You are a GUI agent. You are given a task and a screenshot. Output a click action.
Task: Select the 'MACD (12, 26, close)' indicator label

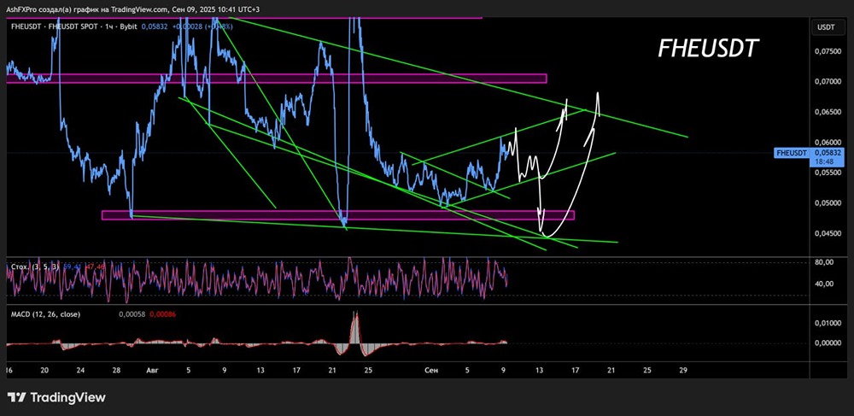[46, 314]
